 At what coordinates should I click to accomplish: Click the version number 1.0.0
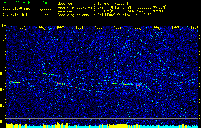pyautogui.click(x=43, y=3)
